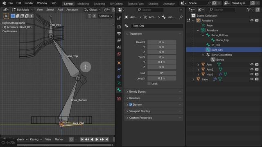262x147 pixels.
Task: Open the Blender logo menu
Action: pyautogui.click(x=4, y=3)
